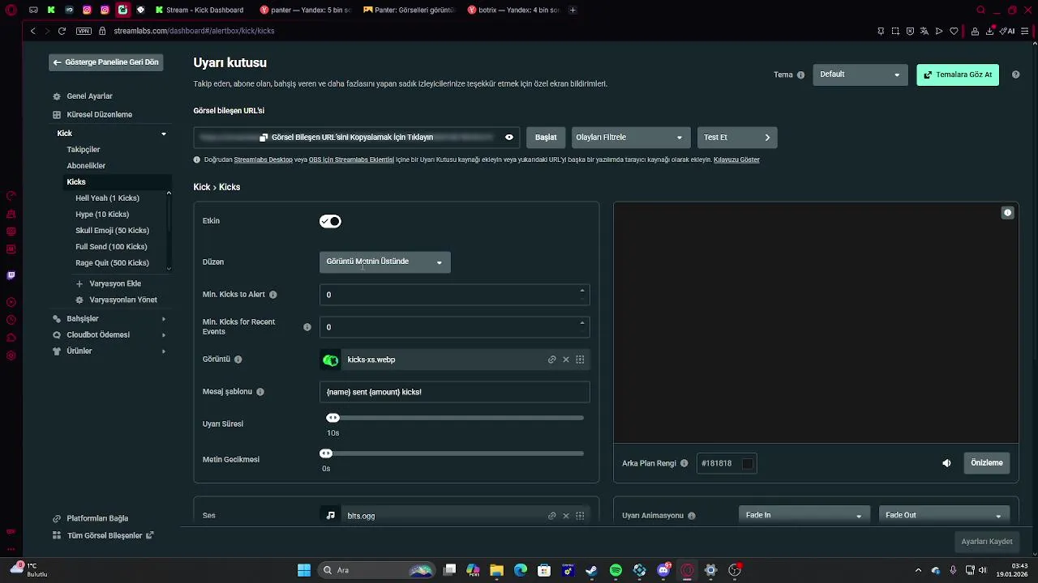Open browser downloads icon
This screenshot has width=1038, height=583.
[x=989, y=31]
